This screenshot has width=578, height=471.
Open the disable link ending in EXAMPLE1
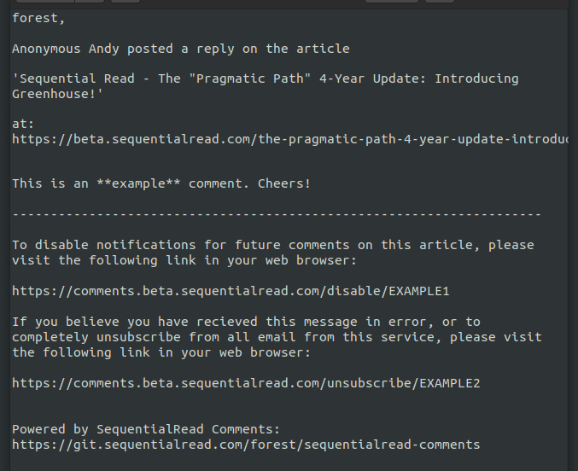[x=231, y=291]
